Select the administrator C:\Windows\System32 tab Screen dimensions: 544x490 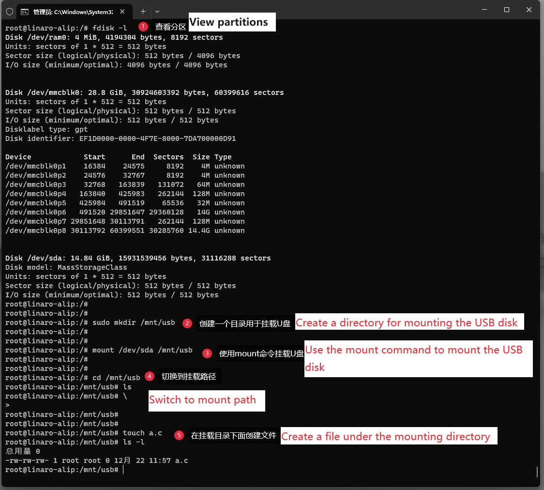tap(73, 11)
